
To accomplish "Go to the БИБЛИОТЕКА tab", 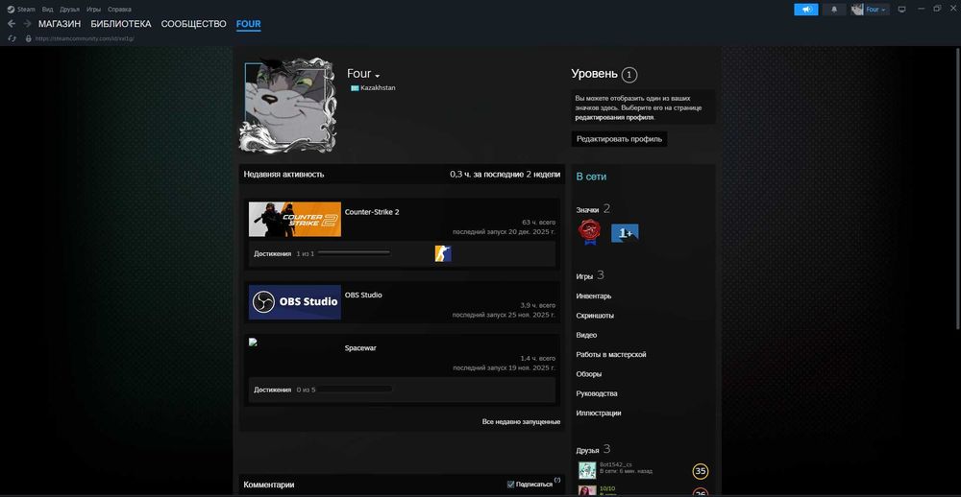I will coord(121,24).
